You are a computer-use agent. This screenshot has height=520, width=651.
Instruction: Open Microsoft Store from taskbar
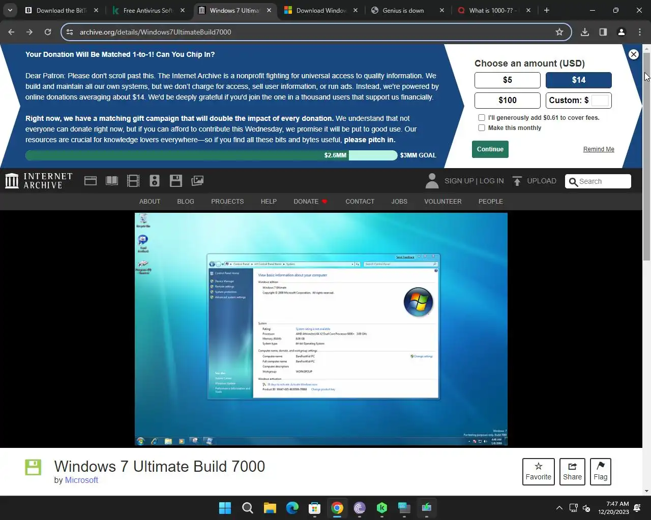(315, 508)
